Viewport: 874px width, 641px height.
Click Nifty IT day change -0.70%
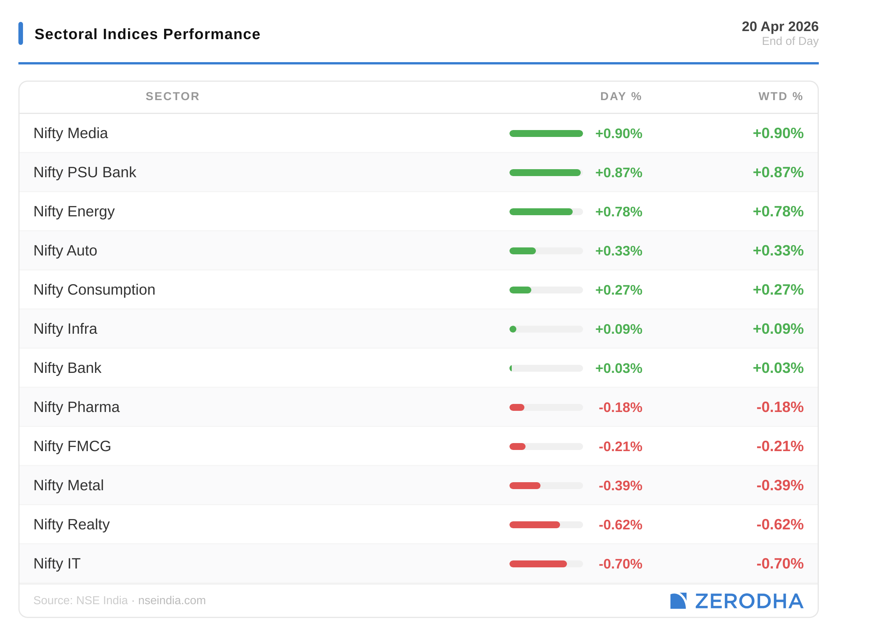[620, 564]
